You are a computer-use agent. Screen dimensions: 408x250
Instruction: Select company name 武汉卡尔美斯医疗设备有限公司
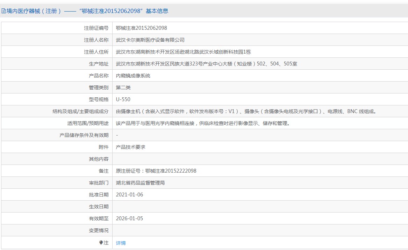point(150,40)
